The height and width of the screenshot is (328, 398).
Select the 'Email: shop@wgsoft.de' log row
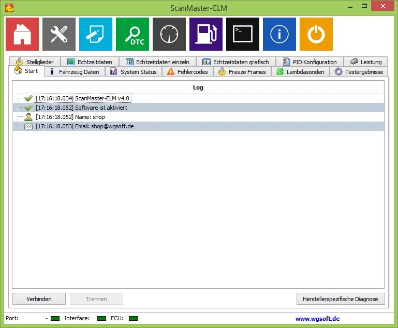point(199,126)
